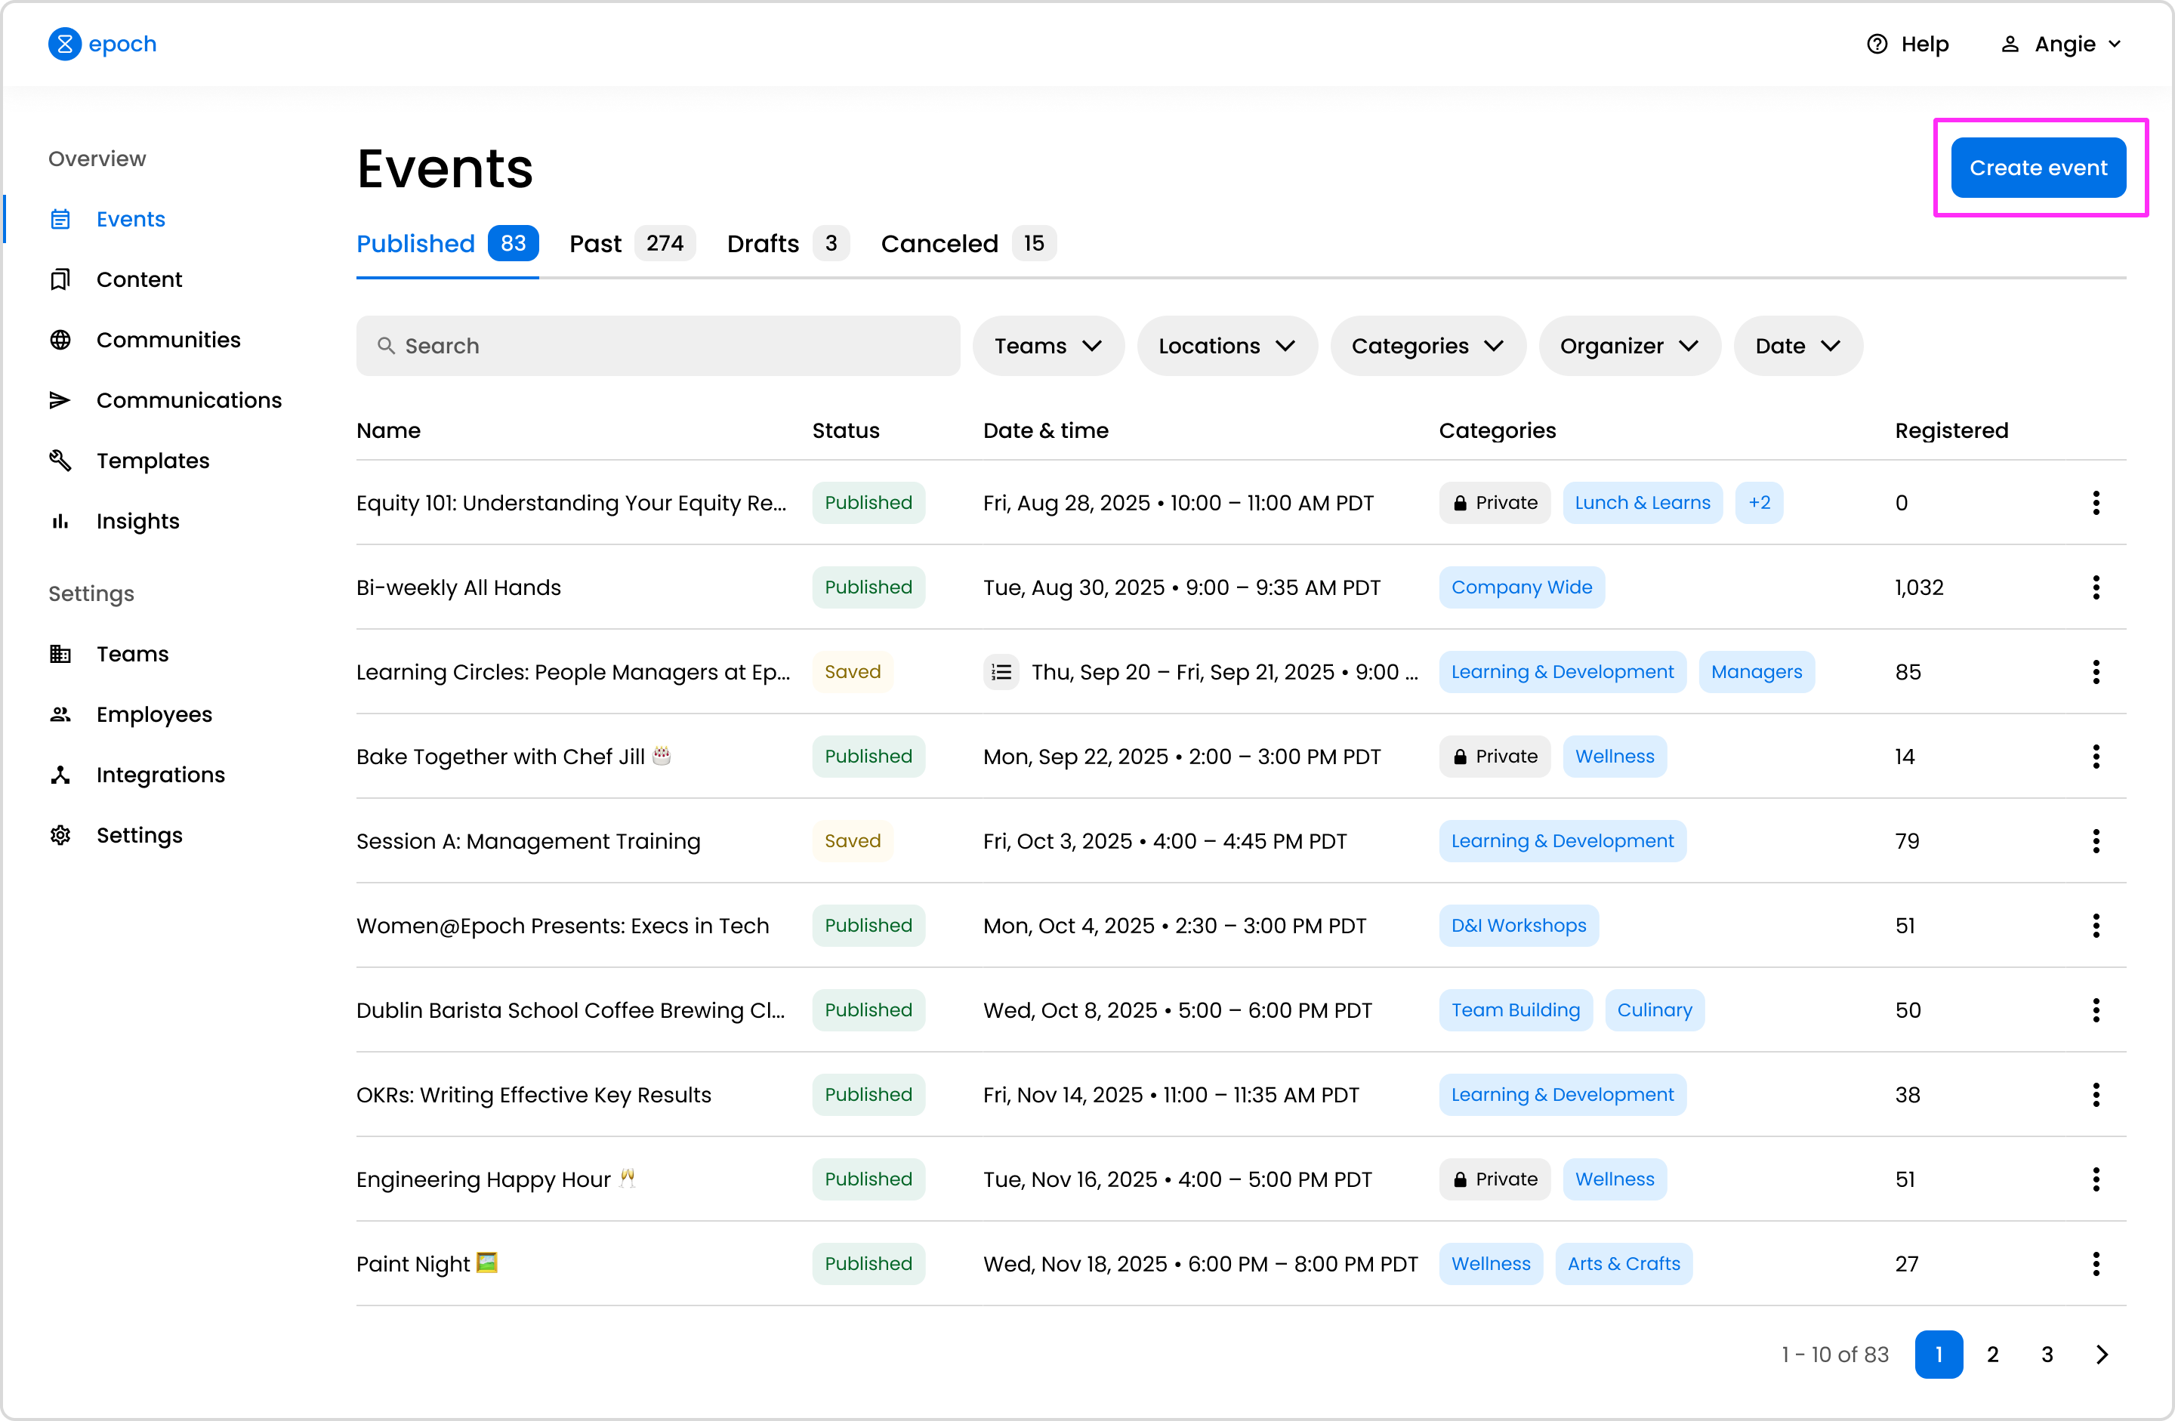Click the Settings gear icon in sidebar
This screenshot has width=2175, height=1421.
point(60,835)
